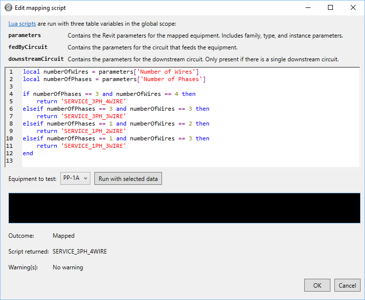Cancel editing the mapping script
Viewport: 365px width, 300px height.
pyautogui.click(x=347, y=285)
